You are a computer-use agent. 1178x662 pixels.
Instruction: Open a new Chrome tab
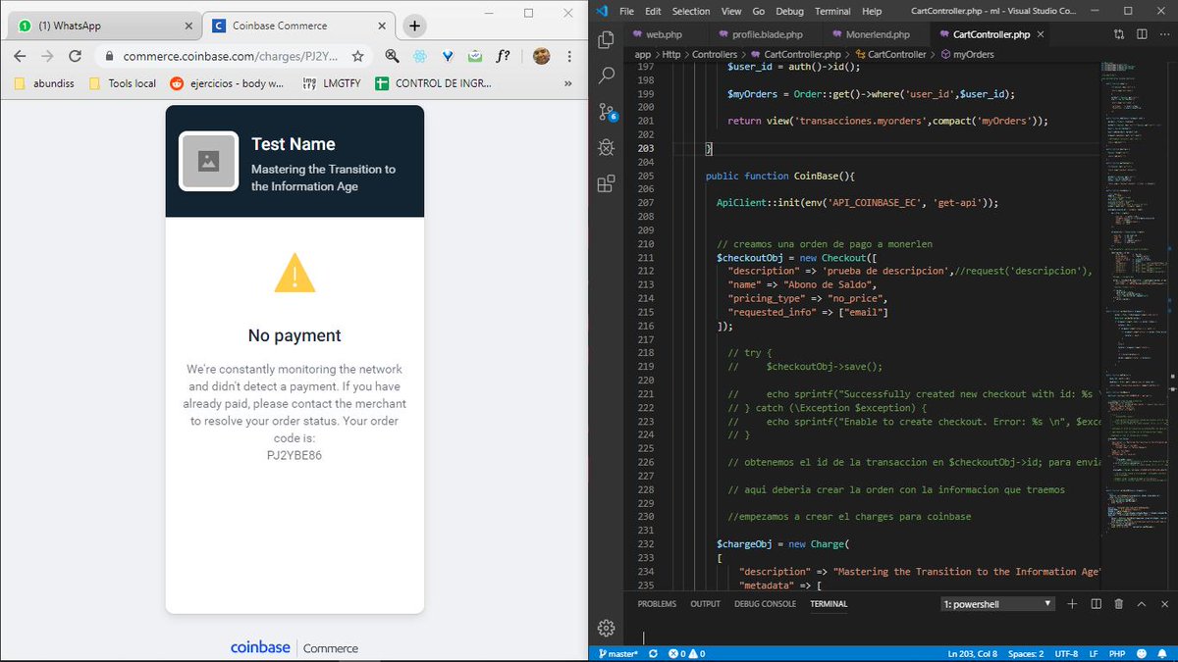point(414,25)
